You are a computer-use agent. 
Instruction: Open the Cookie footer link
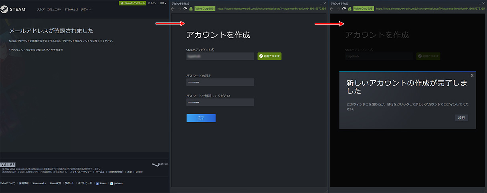tap(139, 172)
